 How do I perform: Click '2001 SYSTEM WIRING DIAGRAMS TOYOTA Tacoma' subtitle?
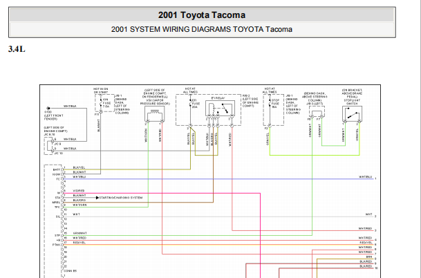[202, 29]
